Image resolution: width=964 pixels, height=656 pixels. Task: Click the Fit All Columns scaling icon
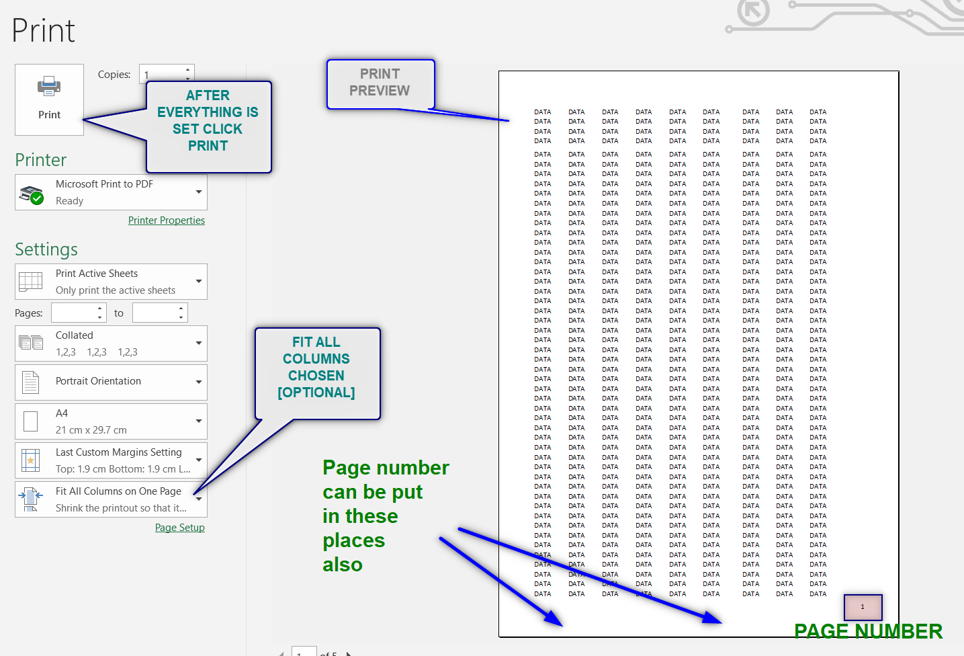(x=31, y=499)
